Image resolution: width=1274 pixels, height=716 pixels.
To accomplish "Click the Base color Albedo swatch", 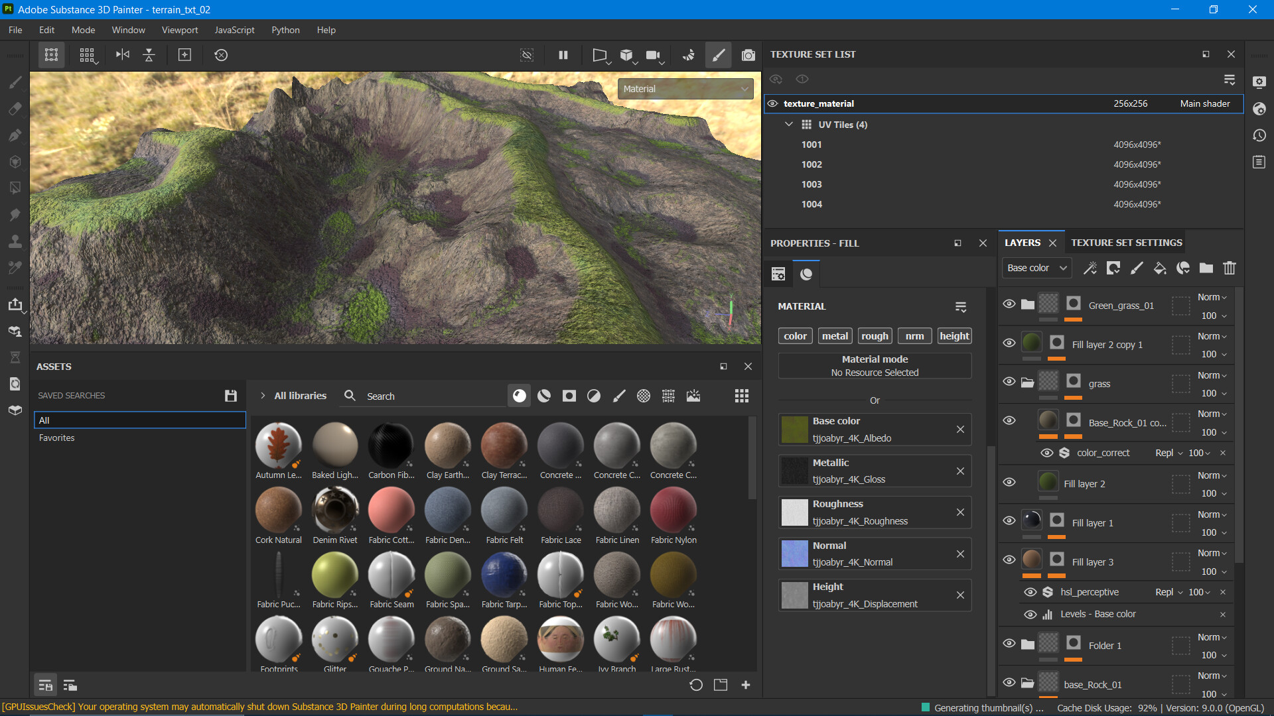I will [x=794, y=430].
